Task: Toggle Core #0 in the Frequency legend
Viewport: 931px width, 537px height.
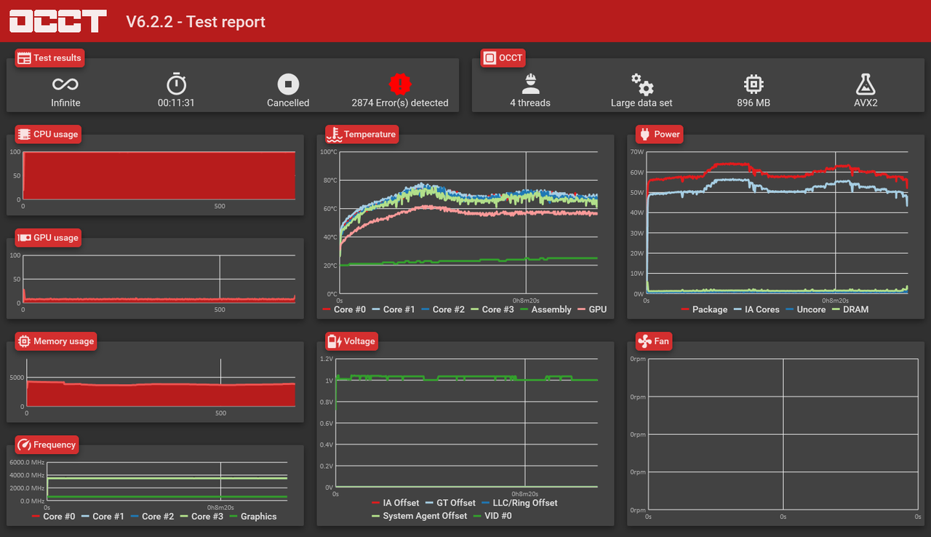Action: [x=53, y=516]
